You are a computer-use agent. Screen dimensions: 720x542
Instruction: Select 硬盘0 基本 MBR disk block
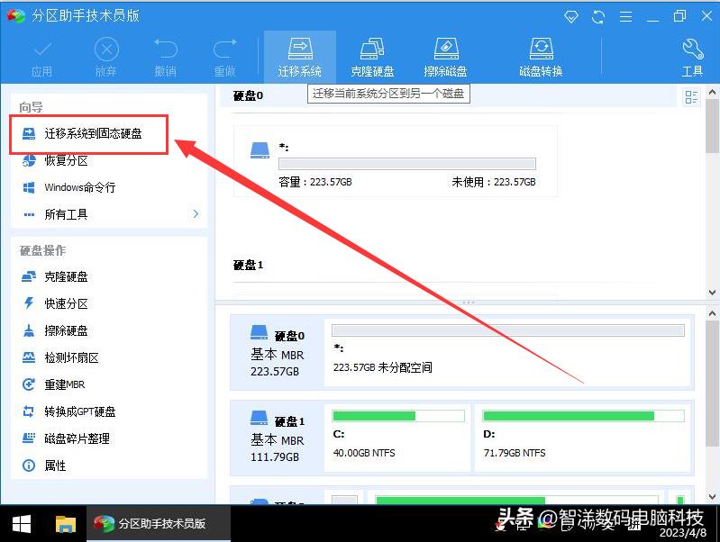click(x=278, y=352)
